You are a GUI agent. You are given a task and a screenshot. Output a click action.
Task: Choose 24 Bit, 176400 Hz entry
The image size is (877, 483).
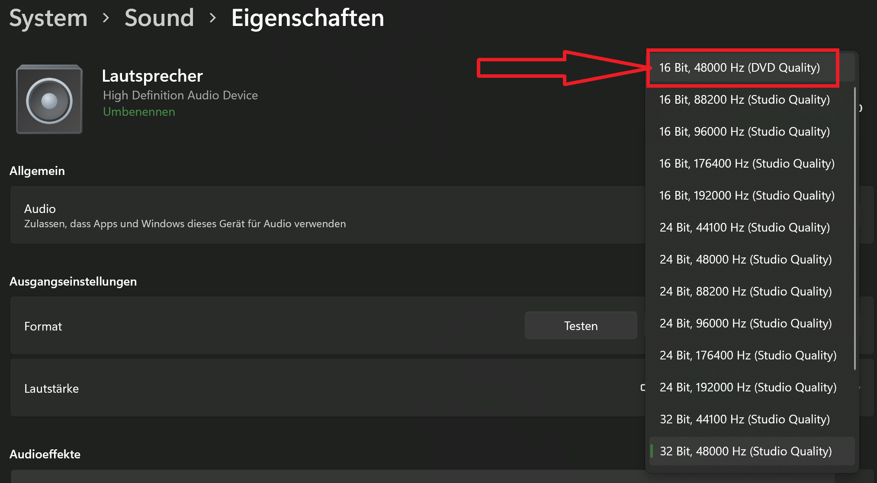click(748, 356)
